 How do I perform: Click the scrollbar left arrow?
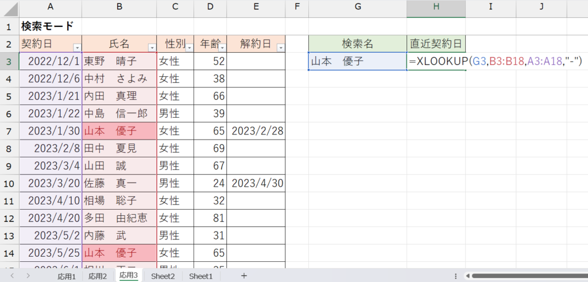pos(467,276)
